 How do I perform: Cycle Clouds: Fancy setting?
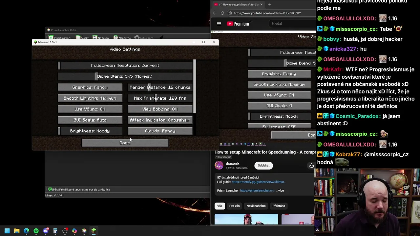(x=160, y=131)
